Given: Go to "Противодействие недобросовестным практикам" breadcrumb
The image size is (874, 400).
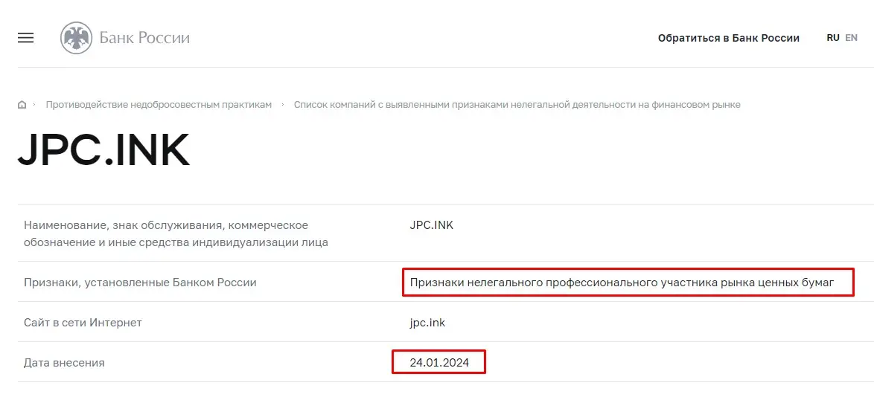Looking at the screenshot, I should coord(159,105).
